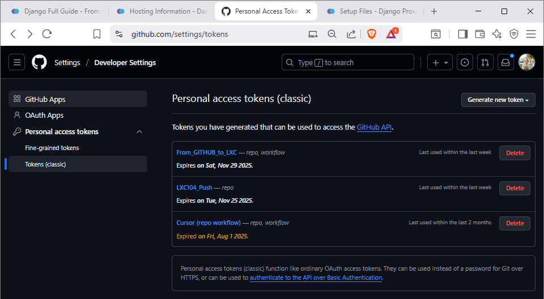This screenshot has height=299, width=544.
Task: Collapse the Personal access tokens section
Action: click(139, 132)
